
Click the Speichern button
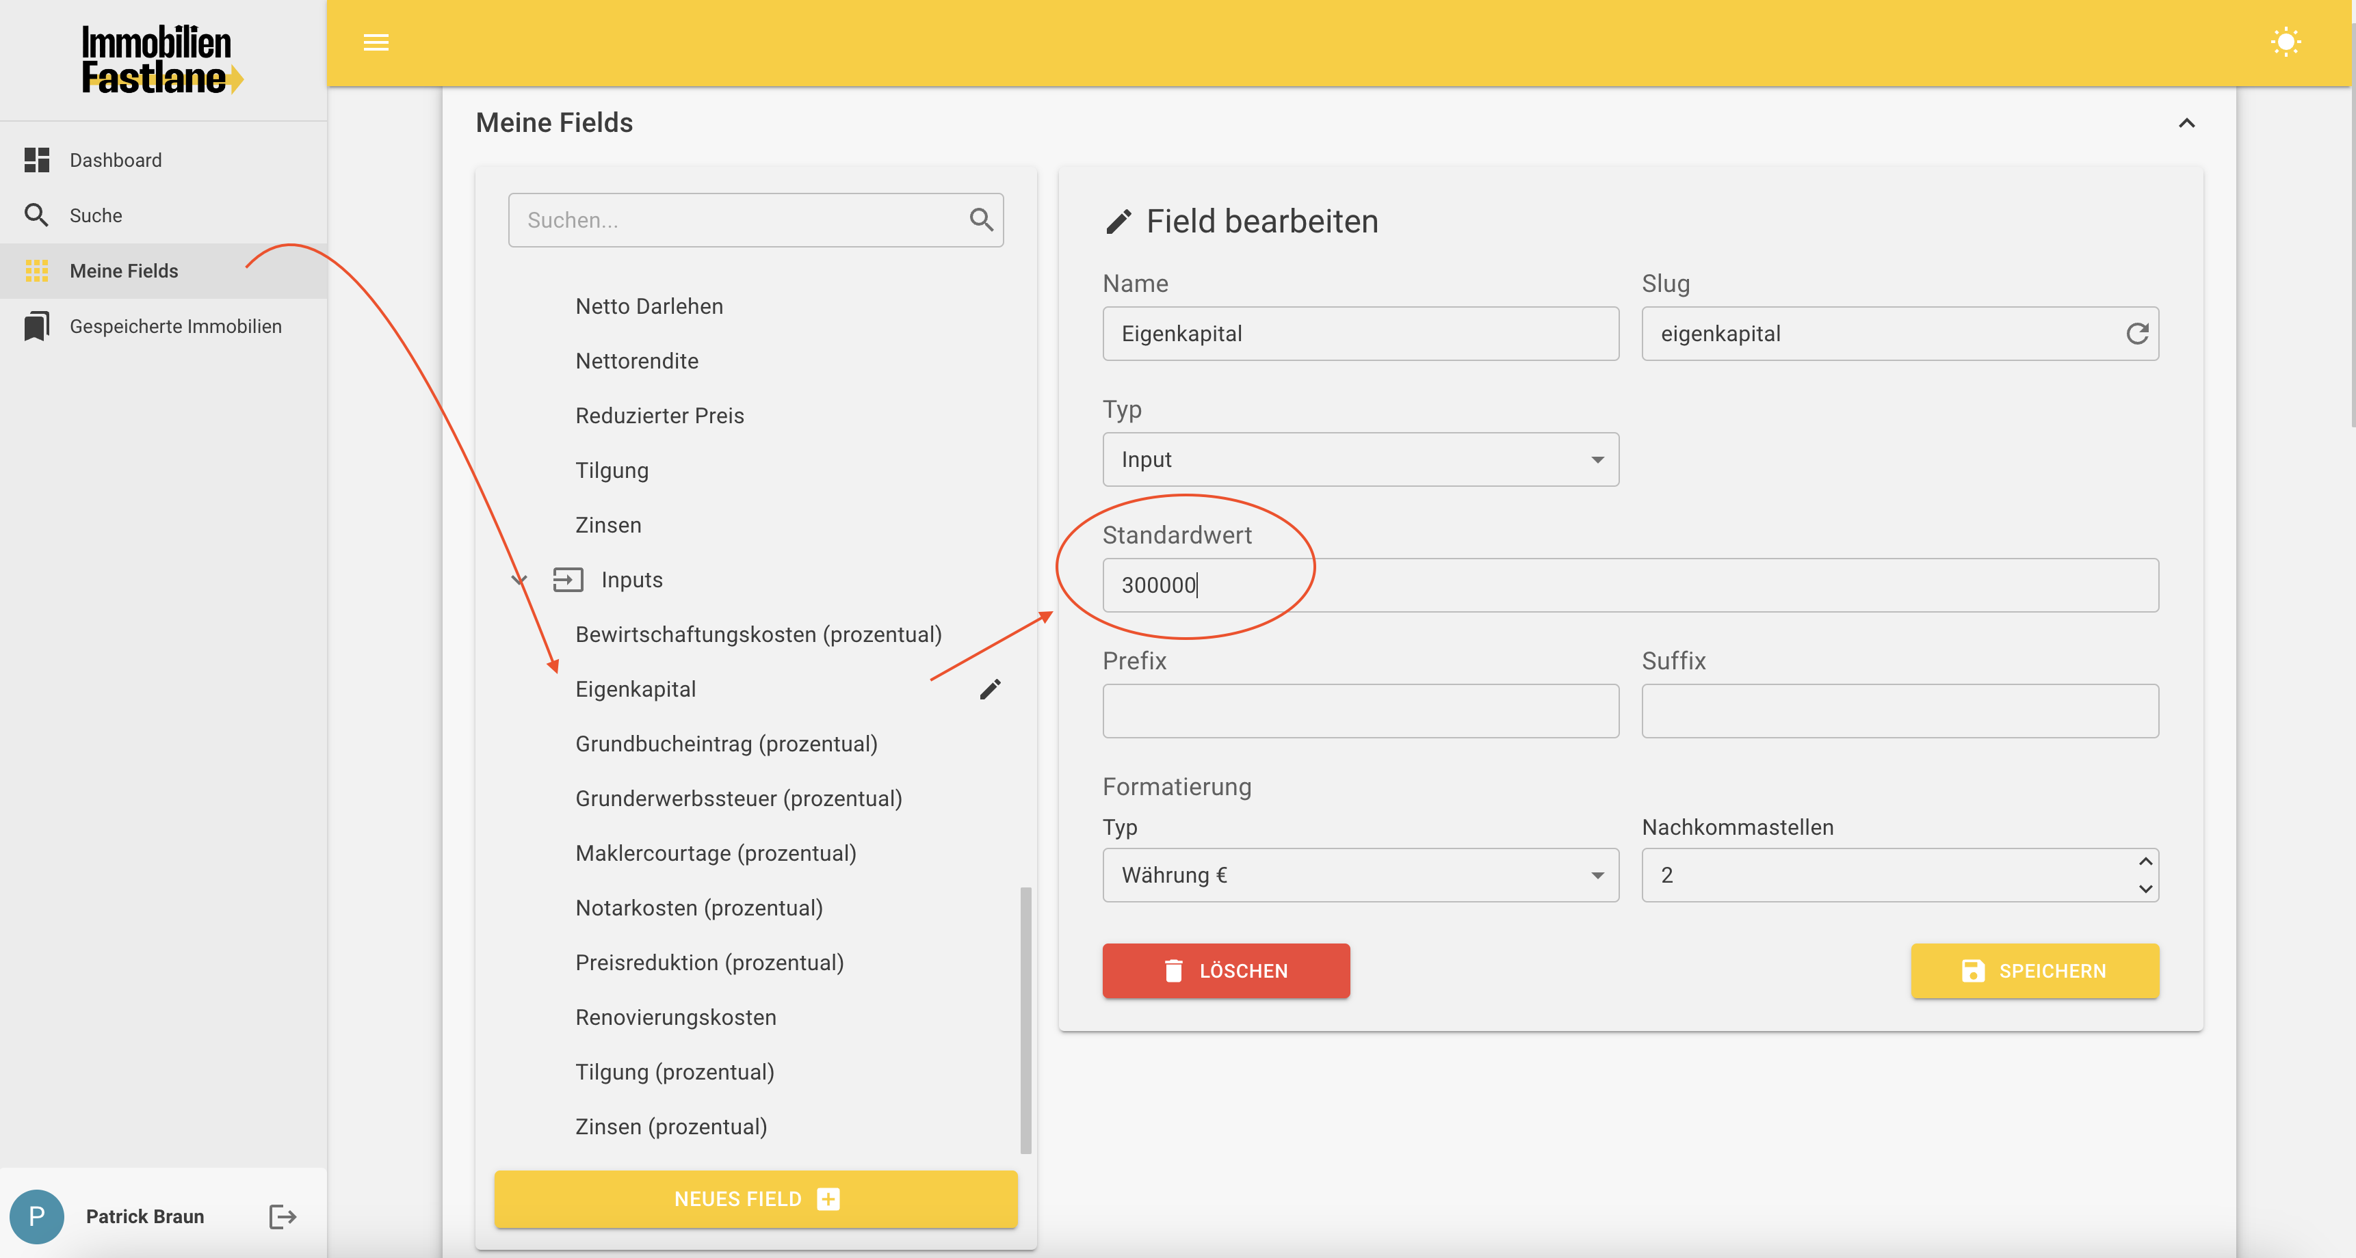2033,970
